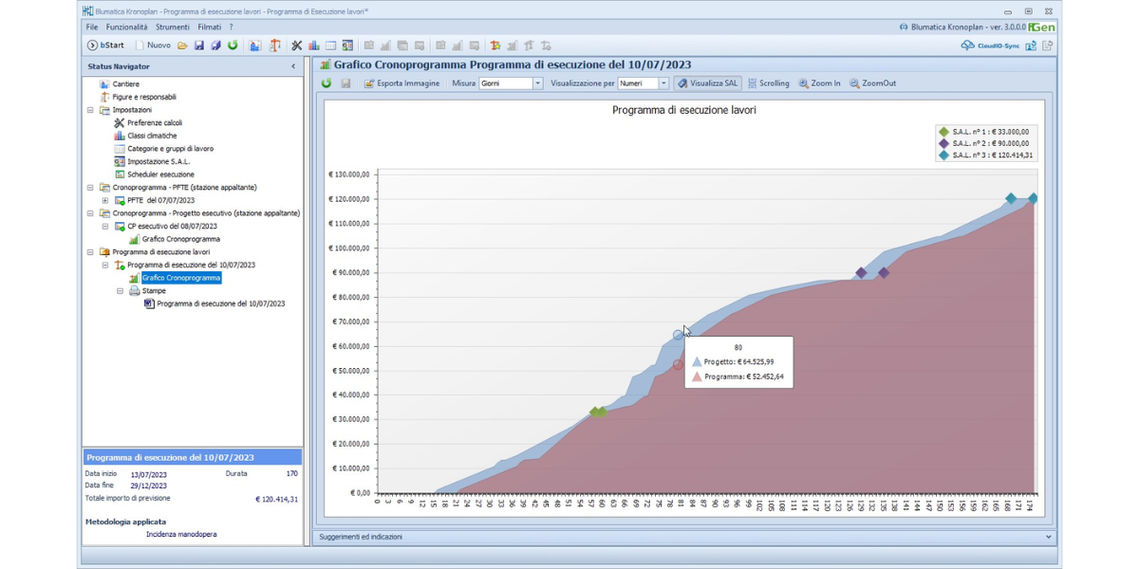1139x569 pixels.
Task: Click the crane icon in main toolbar
Action: pos(274,46)
